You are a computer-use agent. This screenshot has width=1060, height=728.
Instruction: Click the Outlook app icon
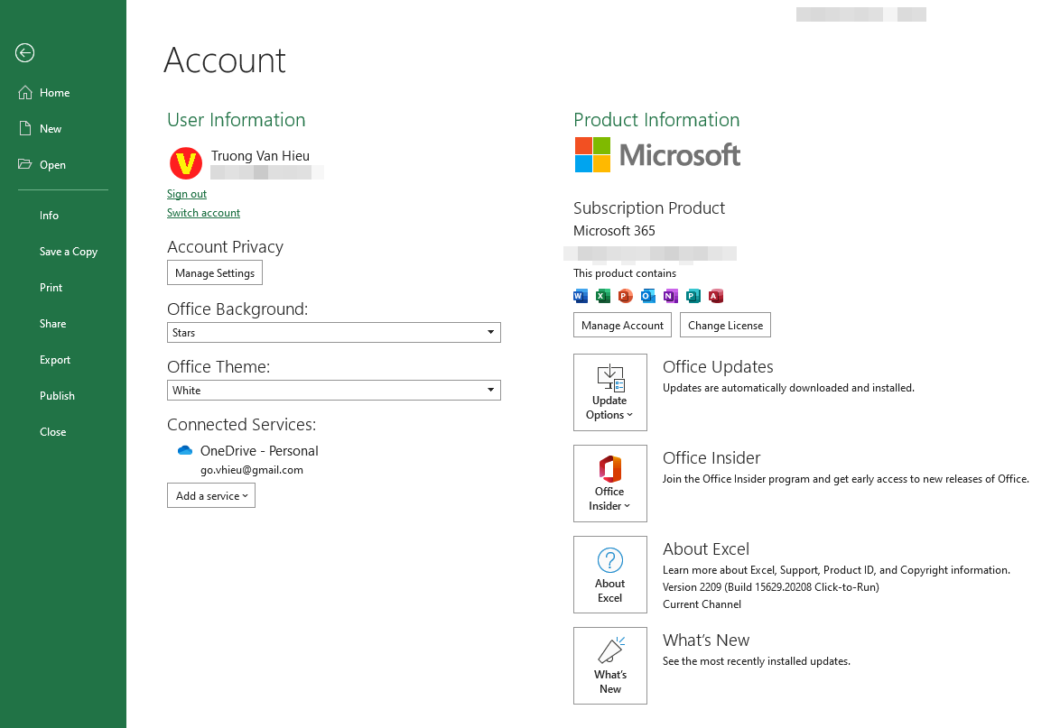(x=647, y=296)
